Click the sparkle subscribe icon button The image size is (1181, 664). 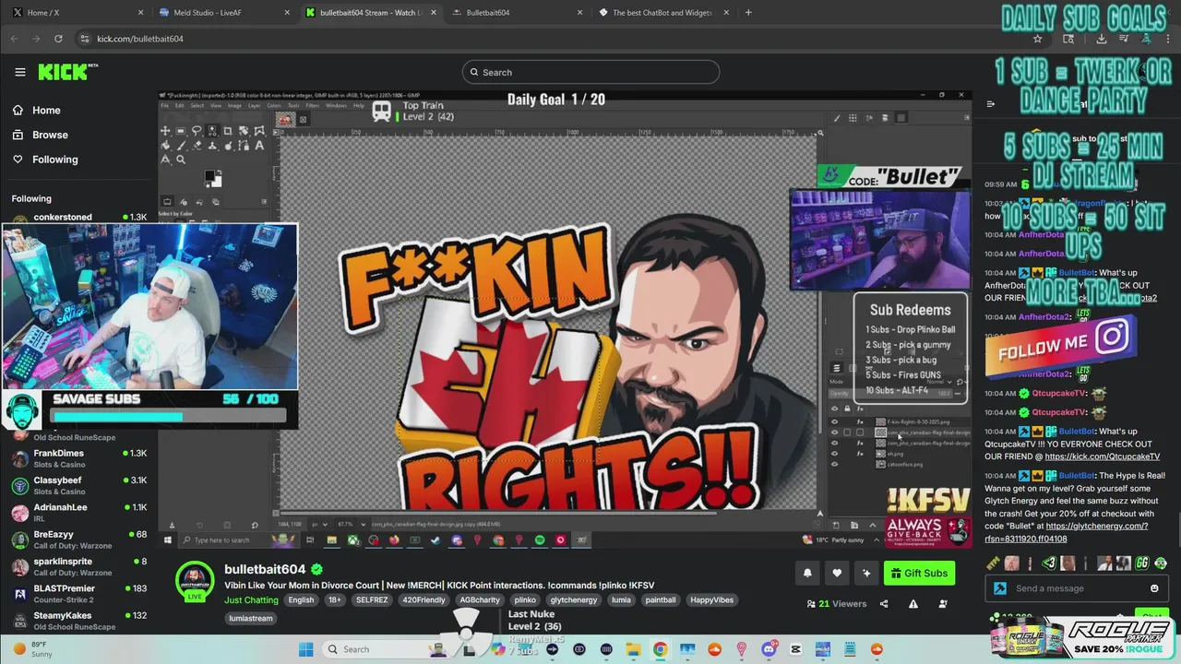click(866, 573)
